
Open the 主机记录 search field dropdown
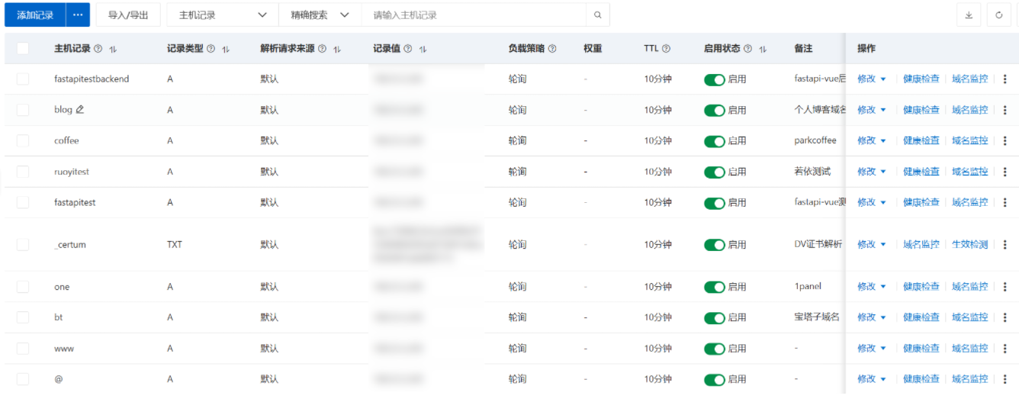[x=222, y=15]
